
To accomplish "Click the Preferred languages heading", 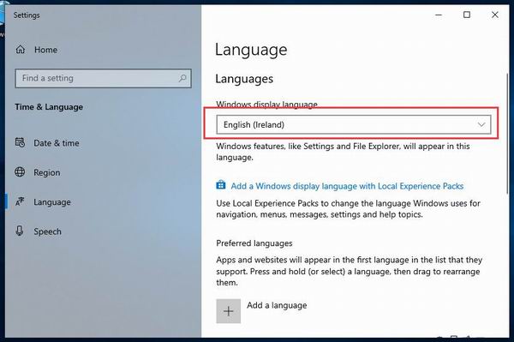I will click(254, 243).
